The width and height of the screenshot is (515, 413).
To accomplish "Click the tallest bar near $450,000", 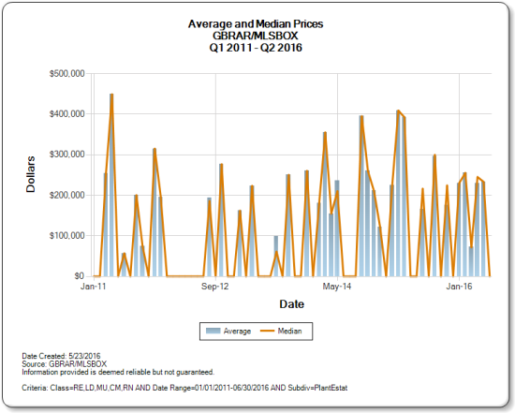I will click(111, 185).
